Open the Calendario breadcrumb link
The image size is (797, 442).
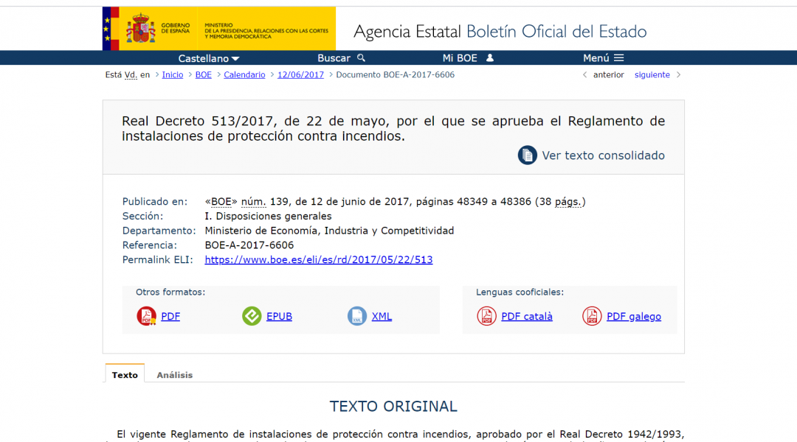coord(244,74)
